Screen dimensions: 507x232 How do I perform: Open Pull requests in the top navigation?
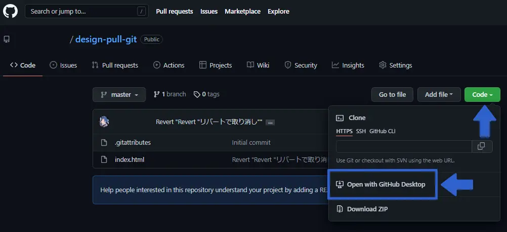(174, 11)
